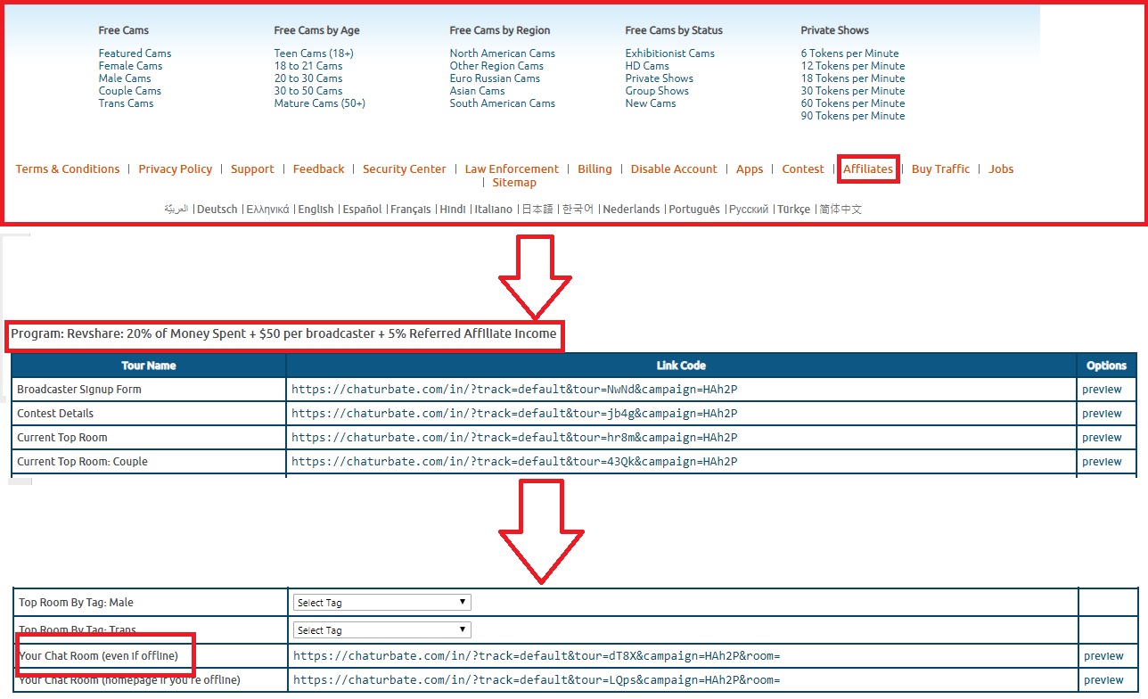Open Group Shows link

[657, 91]
